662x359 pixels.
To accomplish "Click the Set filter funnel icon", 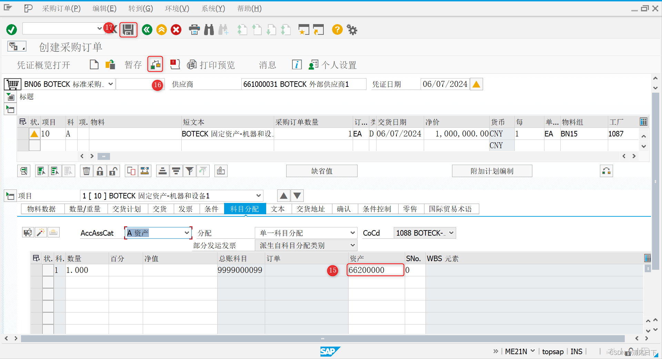I will coord(190,171).
